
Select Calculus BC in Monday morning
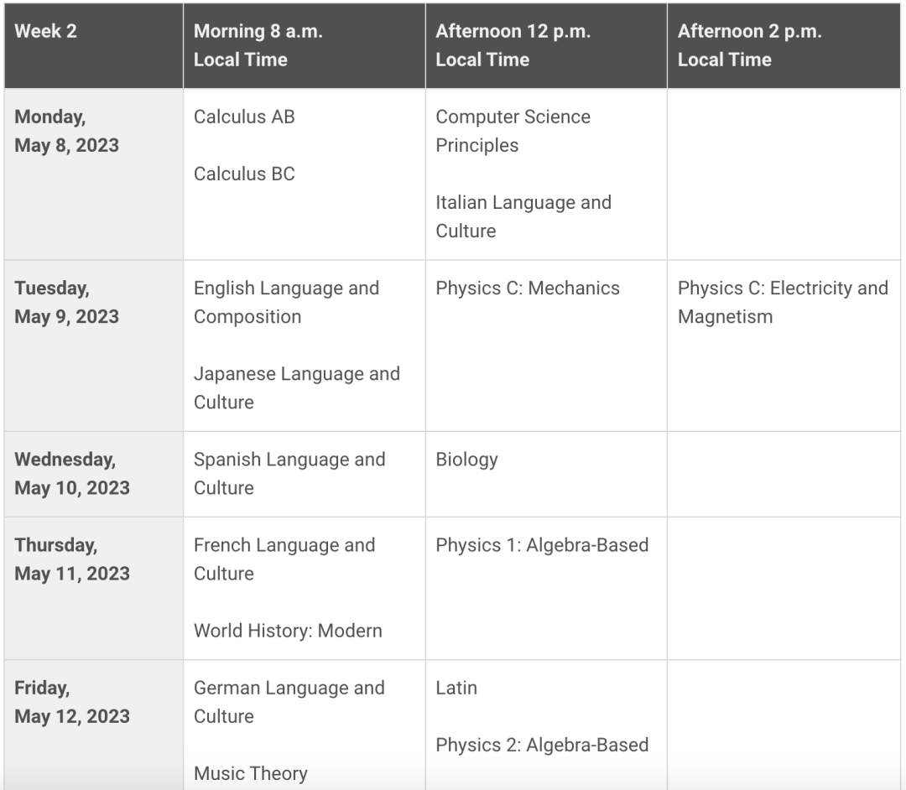[244, 174]
